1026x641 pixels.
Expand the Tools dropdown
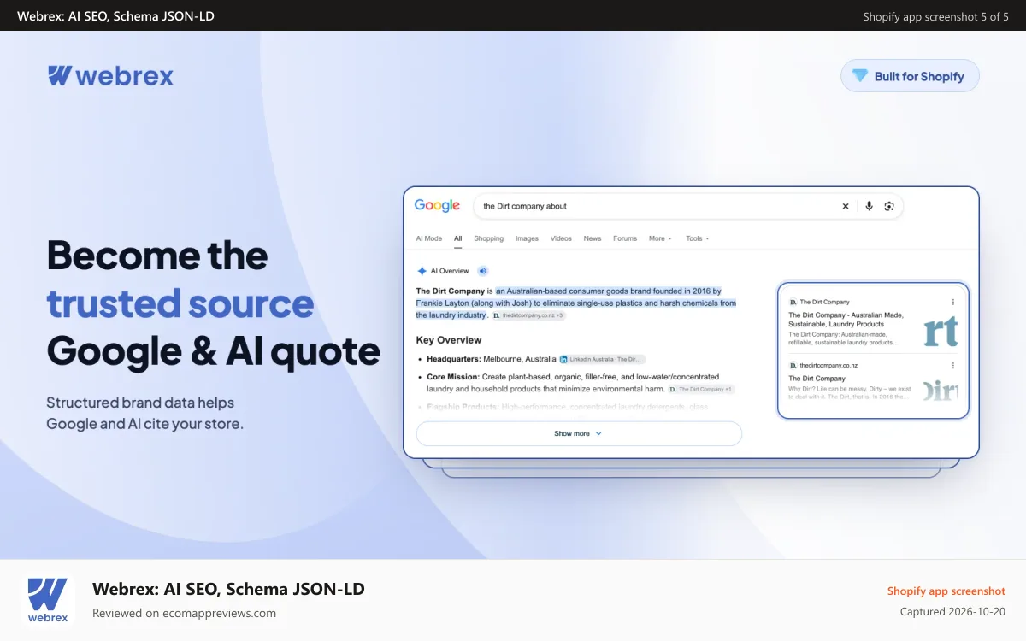pyautogui.click(x=698, y=238)
